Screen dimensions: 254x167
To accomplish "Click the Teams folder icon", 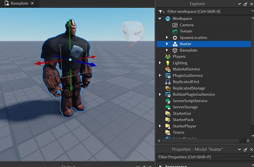I will pos(168,132).
